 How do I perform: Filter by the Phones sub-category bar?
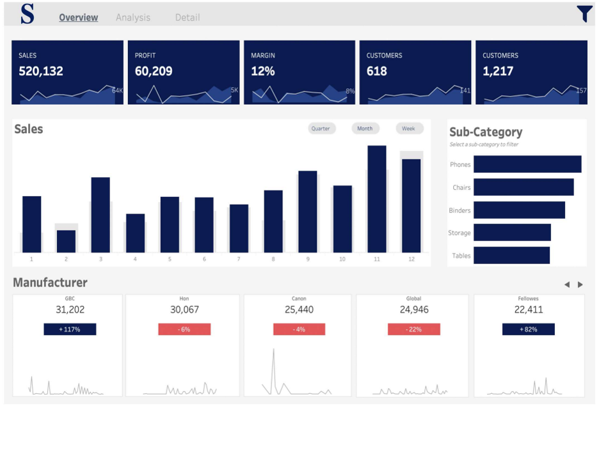tap(527, 164)
